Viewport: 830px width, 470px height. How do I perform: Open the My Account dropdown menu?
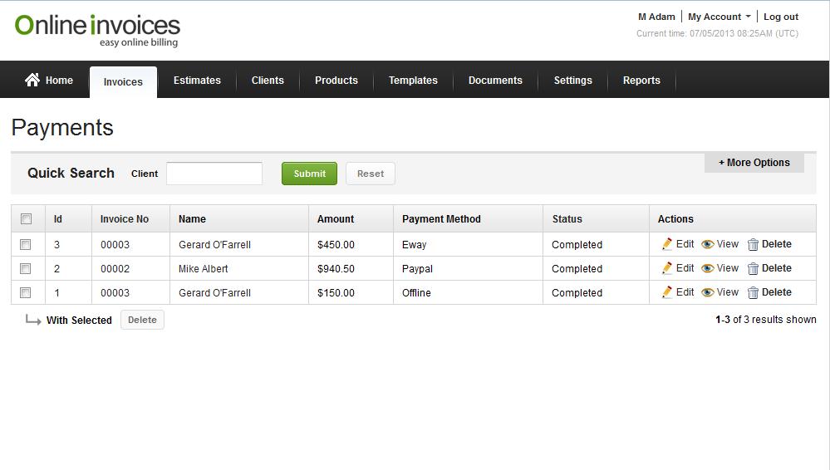pyautogui.click(x=719, y=17)
